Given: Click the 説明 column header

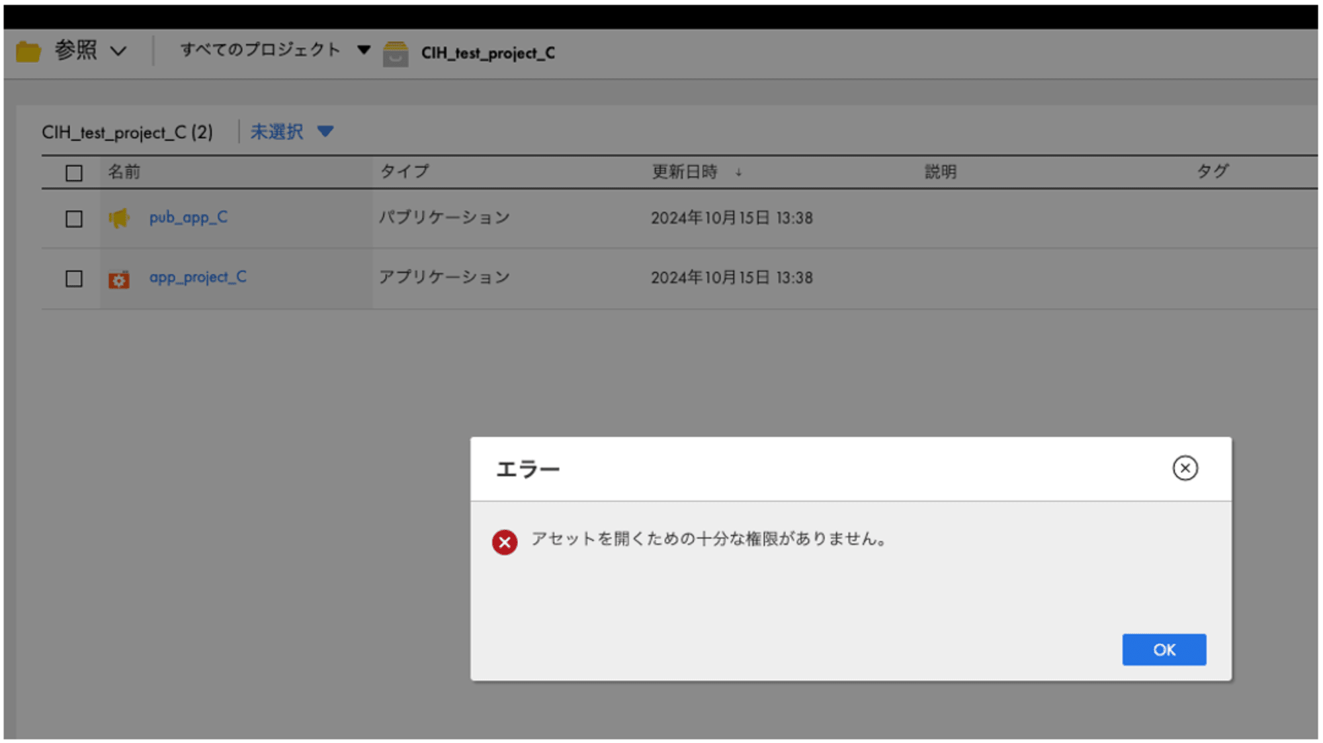Looking at the screenshot, I should 941,172.
